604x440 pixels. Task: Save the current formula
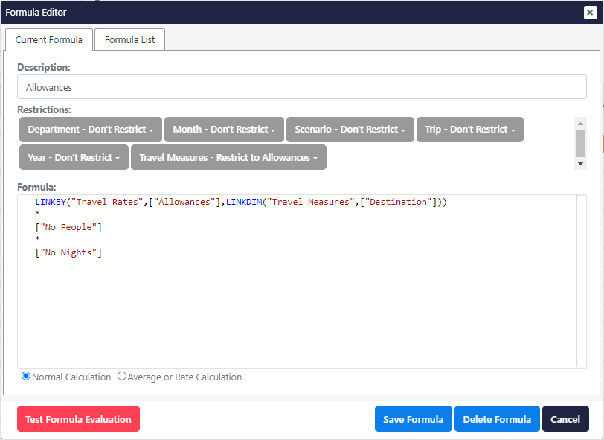point(413,418)
